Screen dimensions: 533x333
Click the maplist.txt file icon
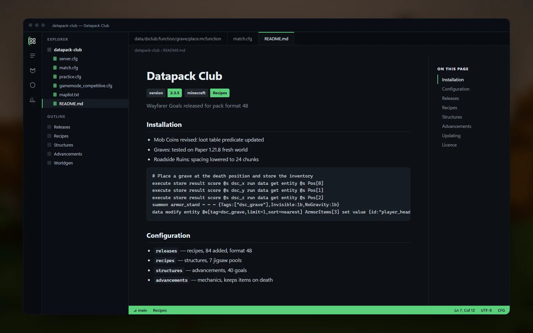tap(55, 95)
